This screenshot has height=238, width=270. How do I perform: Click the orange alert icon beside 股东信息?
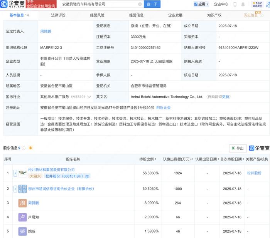click(x=30, y=148)
